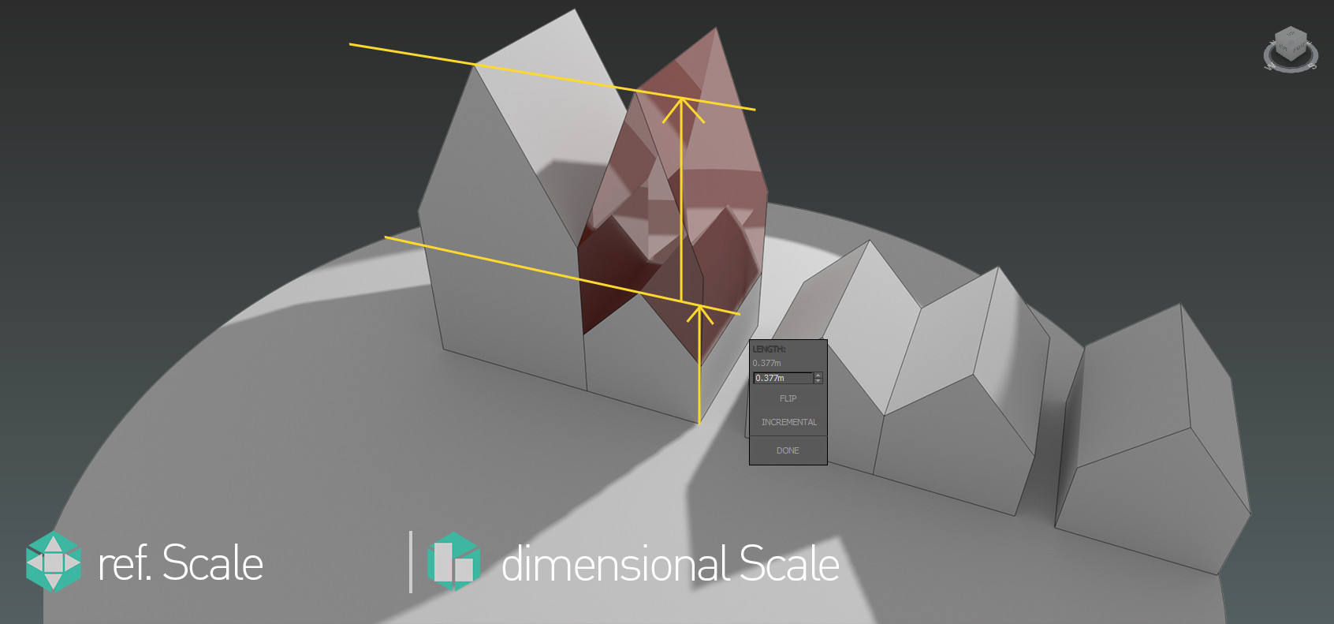Click the Front face of the ViewCube

[1299, 50]
